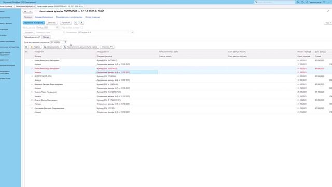Click the calendar icon next to document date
The width and height of the screenshot is (332, 187).
(66, 42)
